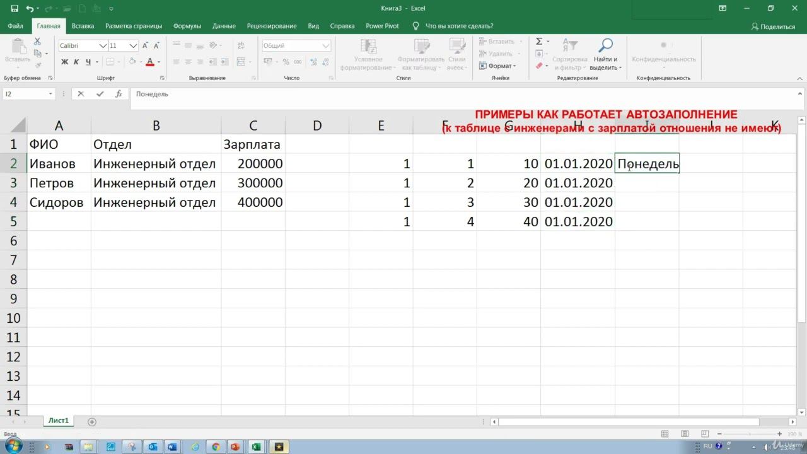Expand the font size 11 dropdown
Viewport: 807px width, 454px height.
[x=133, y=46]
